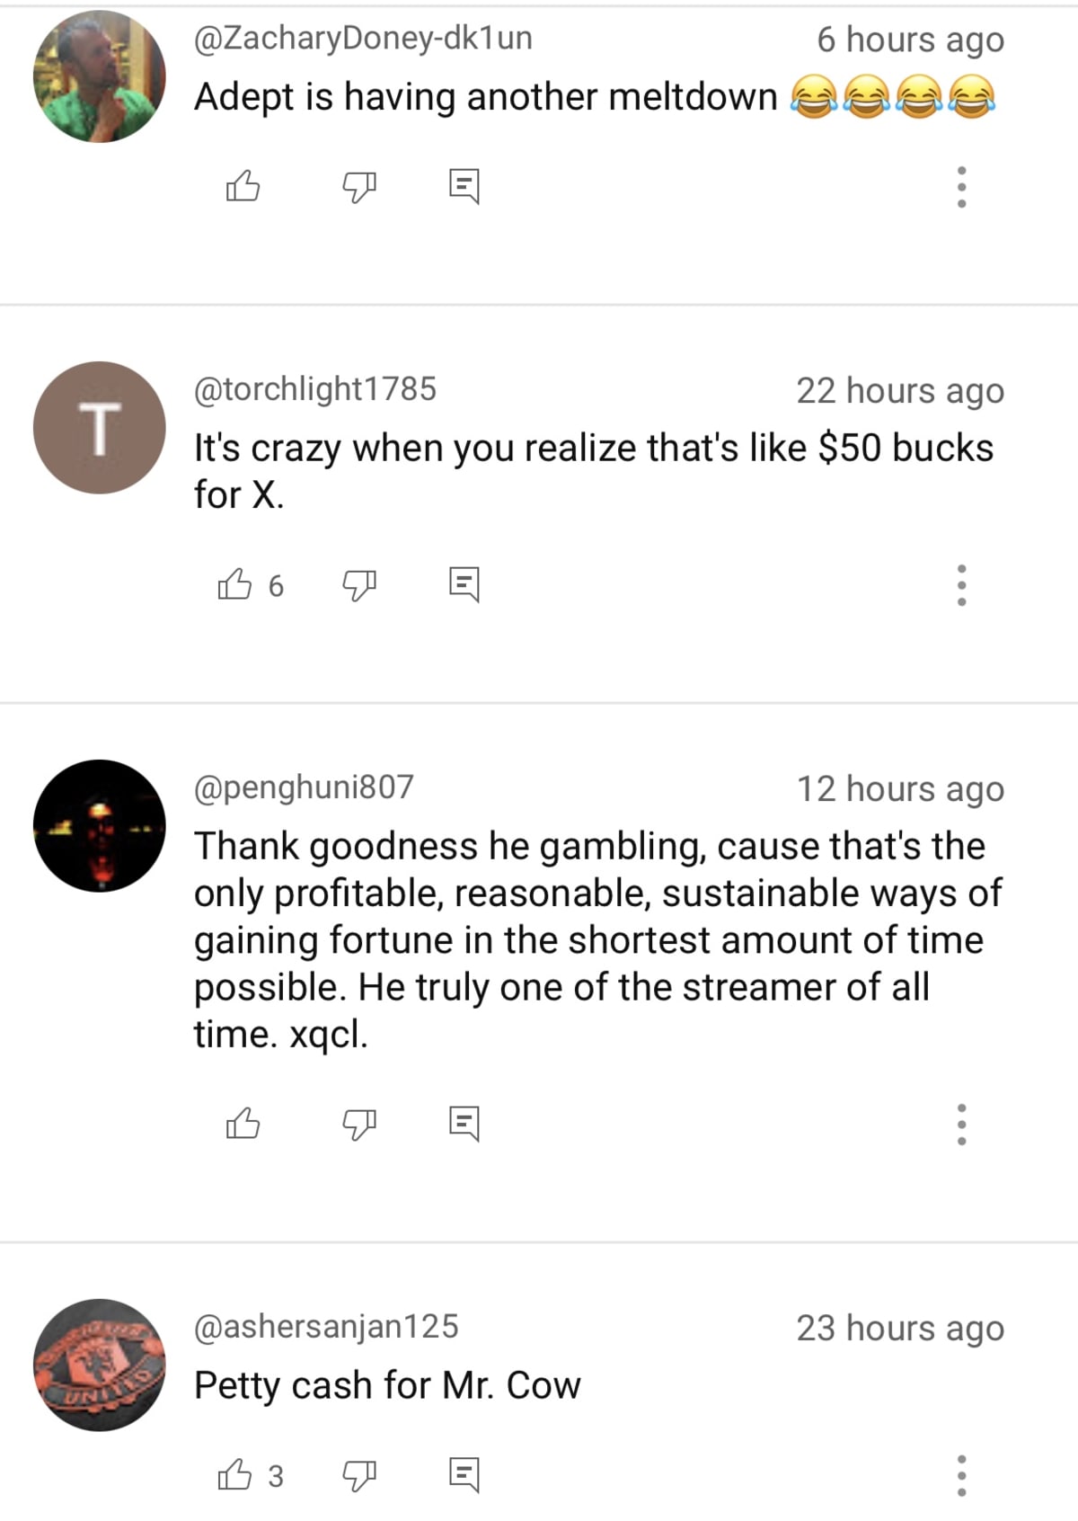Open options menu for @penghuni807's comment
1078x1521 pixels.
point(960,1123)
